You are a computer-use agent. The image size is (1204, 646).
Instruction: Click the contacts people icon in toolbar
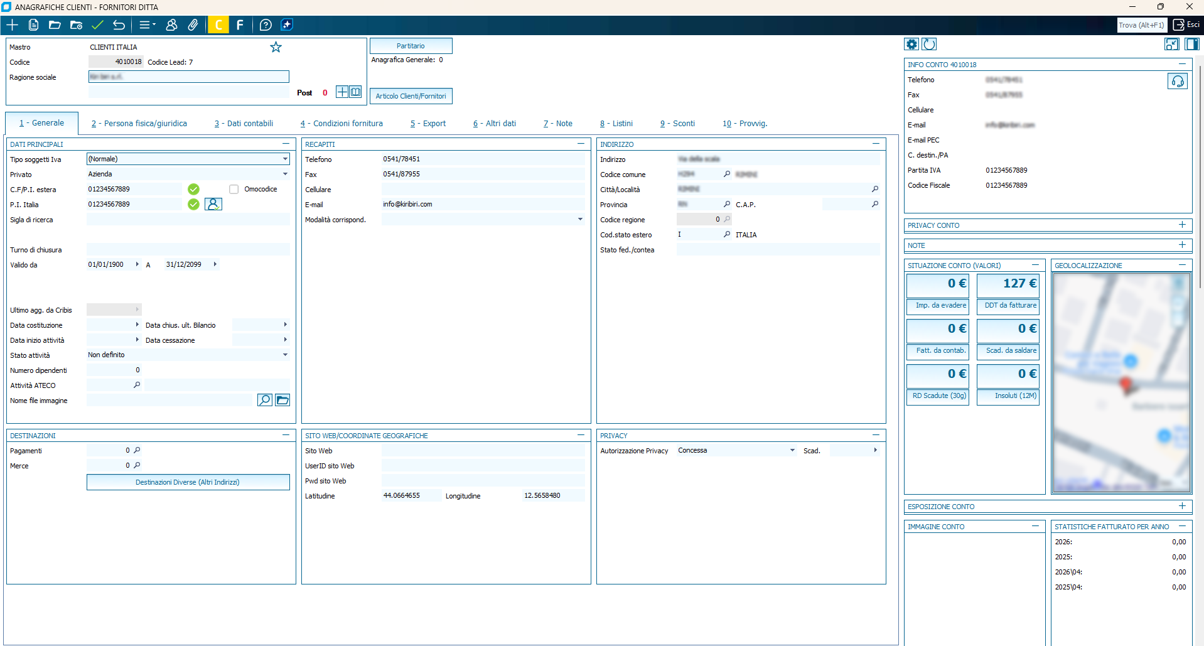[x=171, y=25]
